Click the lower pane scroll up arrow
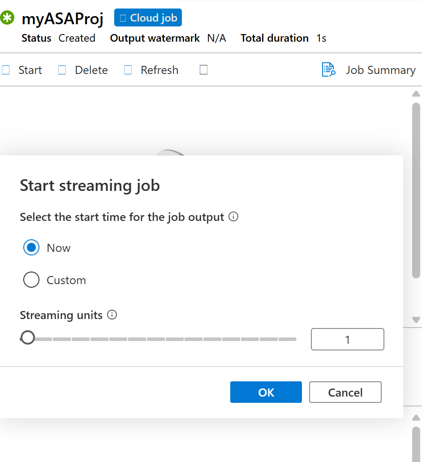The width and height of the screenshot is (422, 462). point(416,418)
